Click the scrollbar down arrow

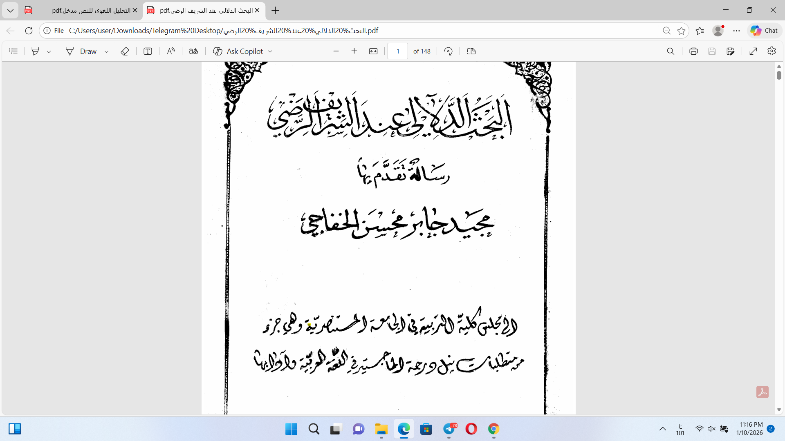pyautogui.click(x=779, y=410)
